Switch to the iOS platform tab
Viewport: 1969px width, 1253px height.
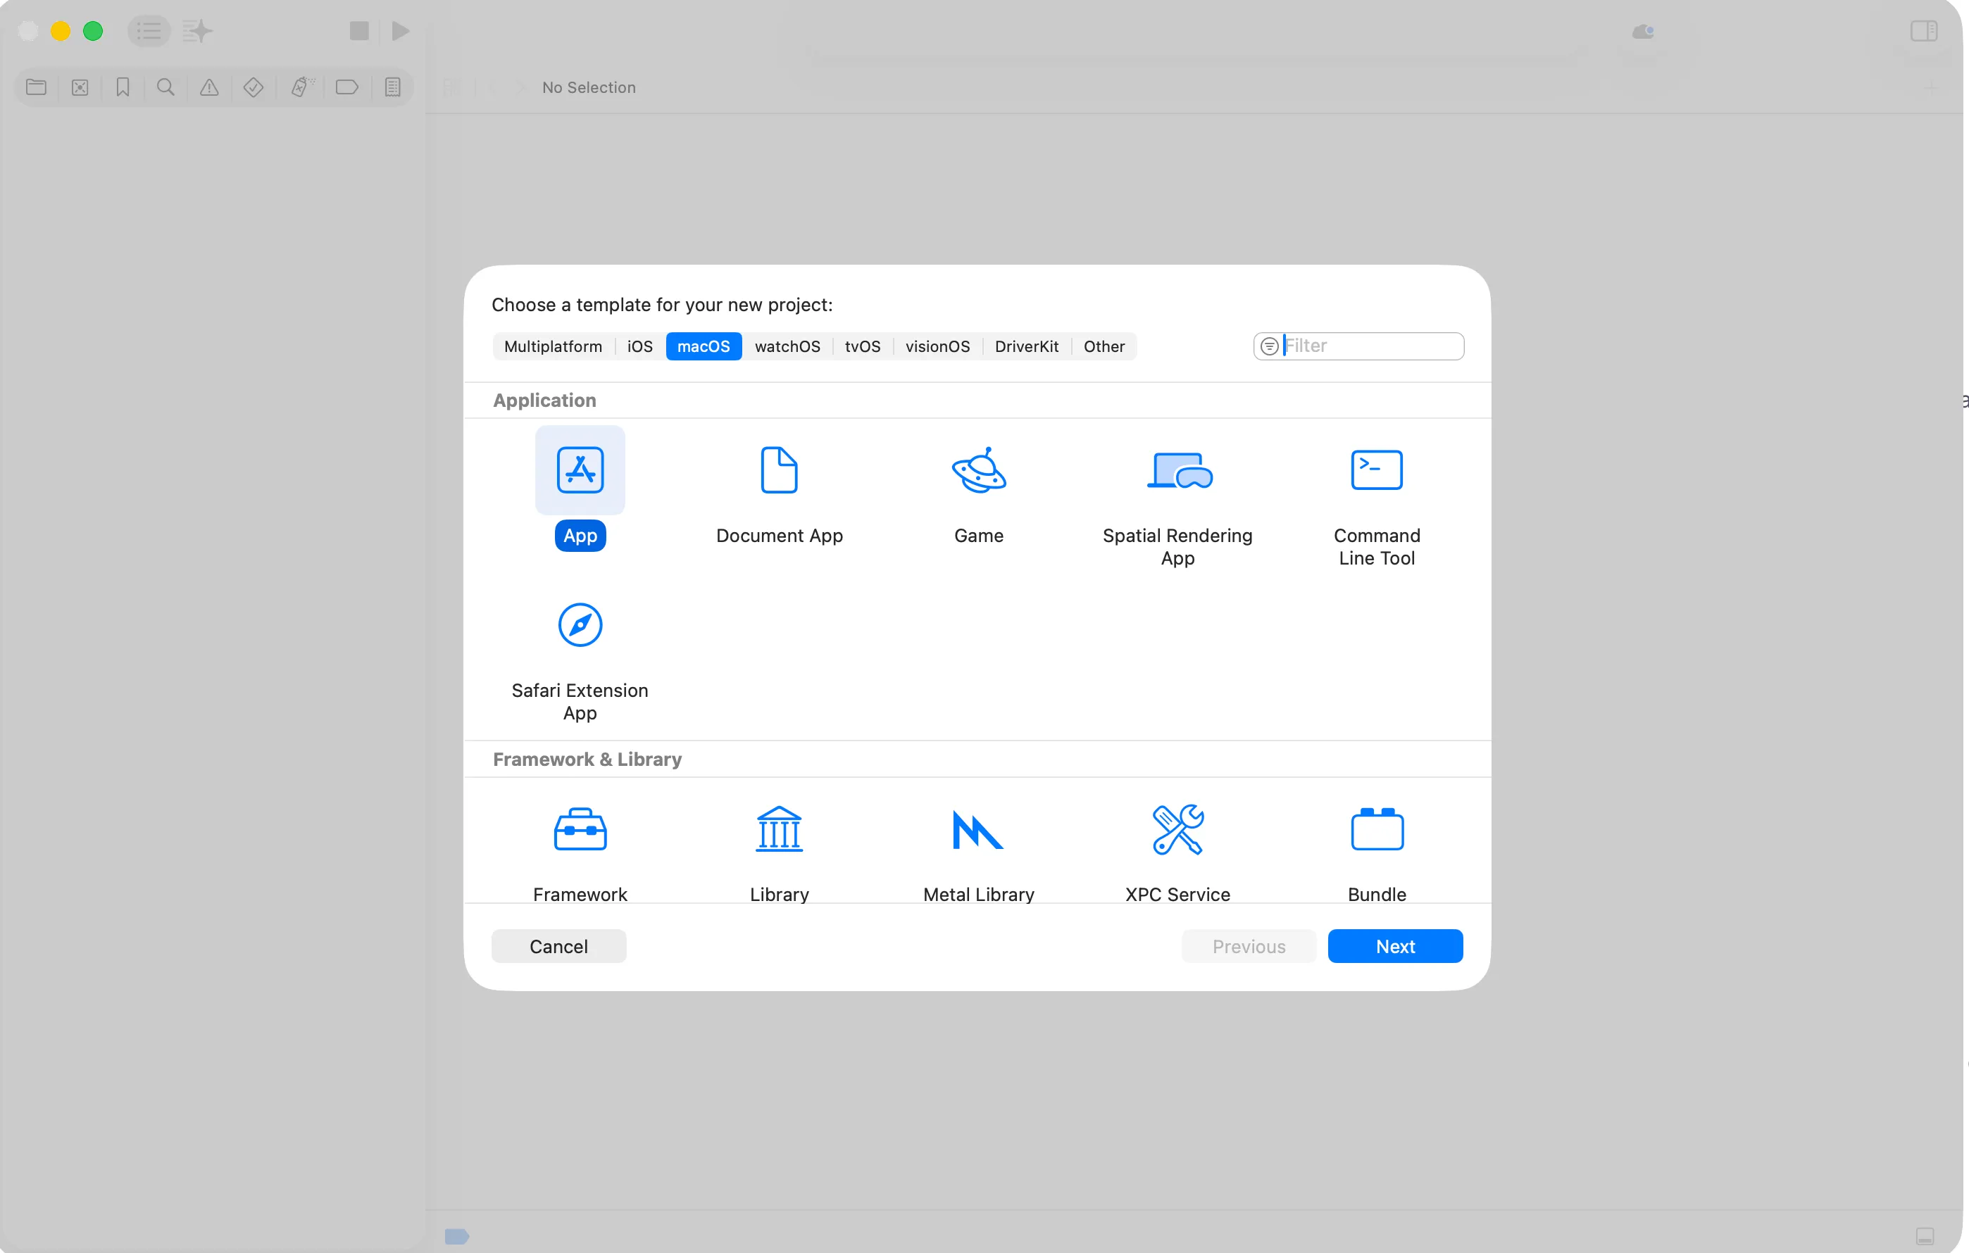pyautogui.click(x=639, y=346)
